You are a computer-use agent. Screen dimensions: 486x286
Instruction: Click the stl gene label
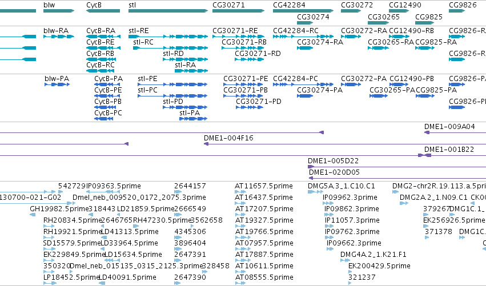[x=132, y=5]
